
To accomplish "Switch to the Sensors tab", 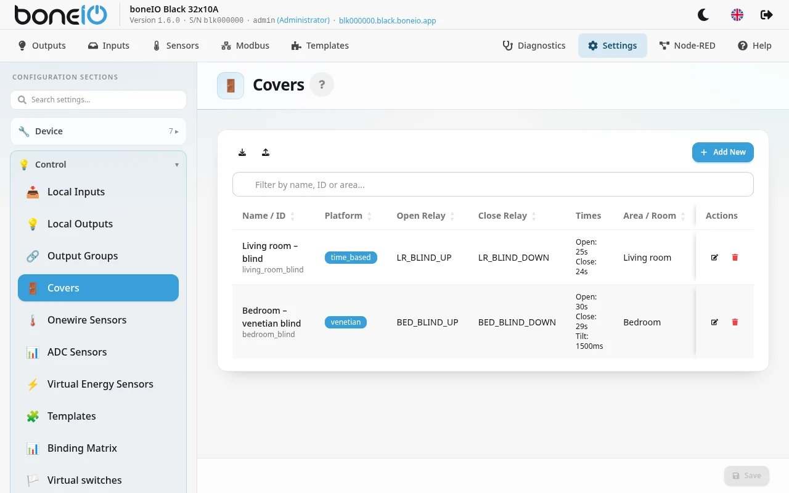I will click(x=176, y=46).
